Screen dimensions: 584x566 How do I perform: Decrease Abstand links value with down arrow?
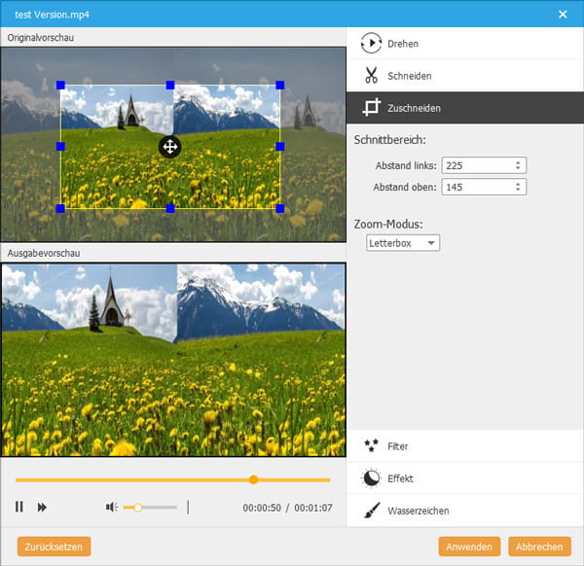(518, 168)
